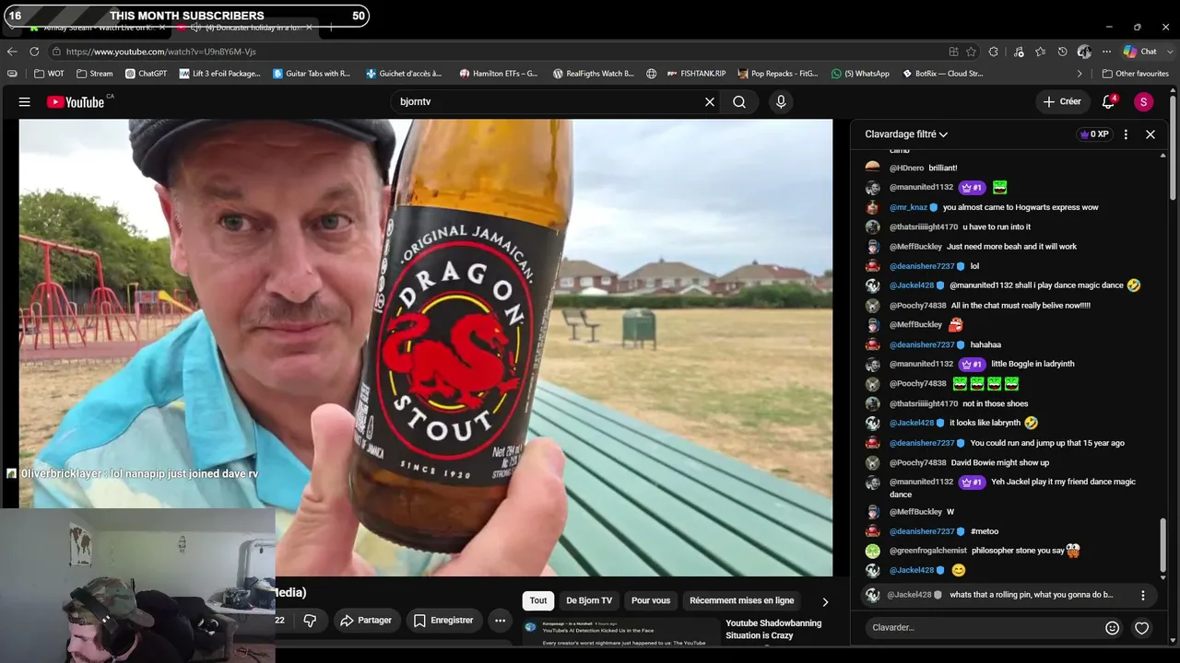Close the live chat panel
The width and height of the screenshot is (1180, 663).
pos(1150,134)
